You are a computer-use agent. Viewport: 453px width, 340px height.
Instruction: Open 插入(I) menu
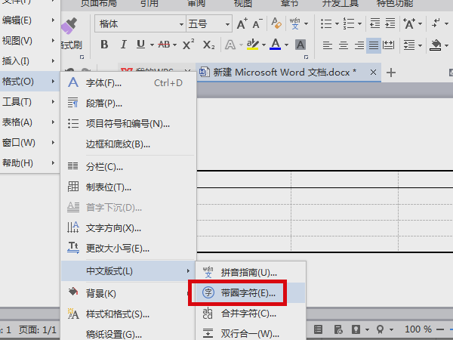click(29, 61)
